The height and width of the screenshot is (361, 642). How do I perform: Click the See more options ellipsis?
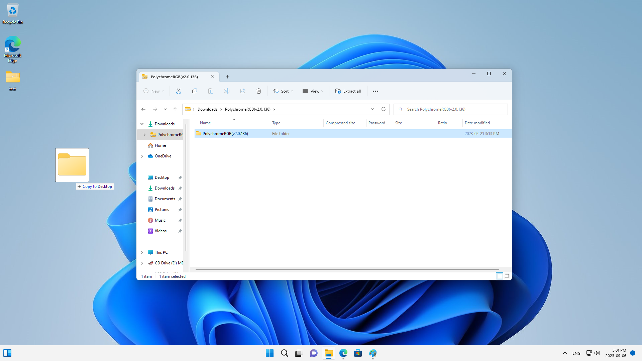[375, 91]
